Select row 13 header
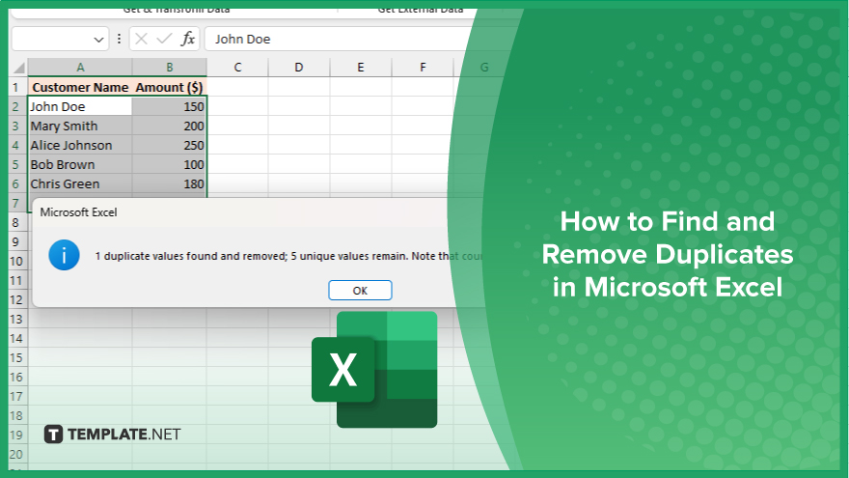The width and height of the screenshot is (849, 478). coord(16,320)
